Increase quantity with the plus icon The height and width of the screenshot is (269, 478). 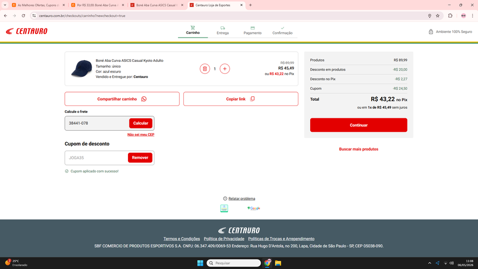pyautogui.click(x=225, y=69)
